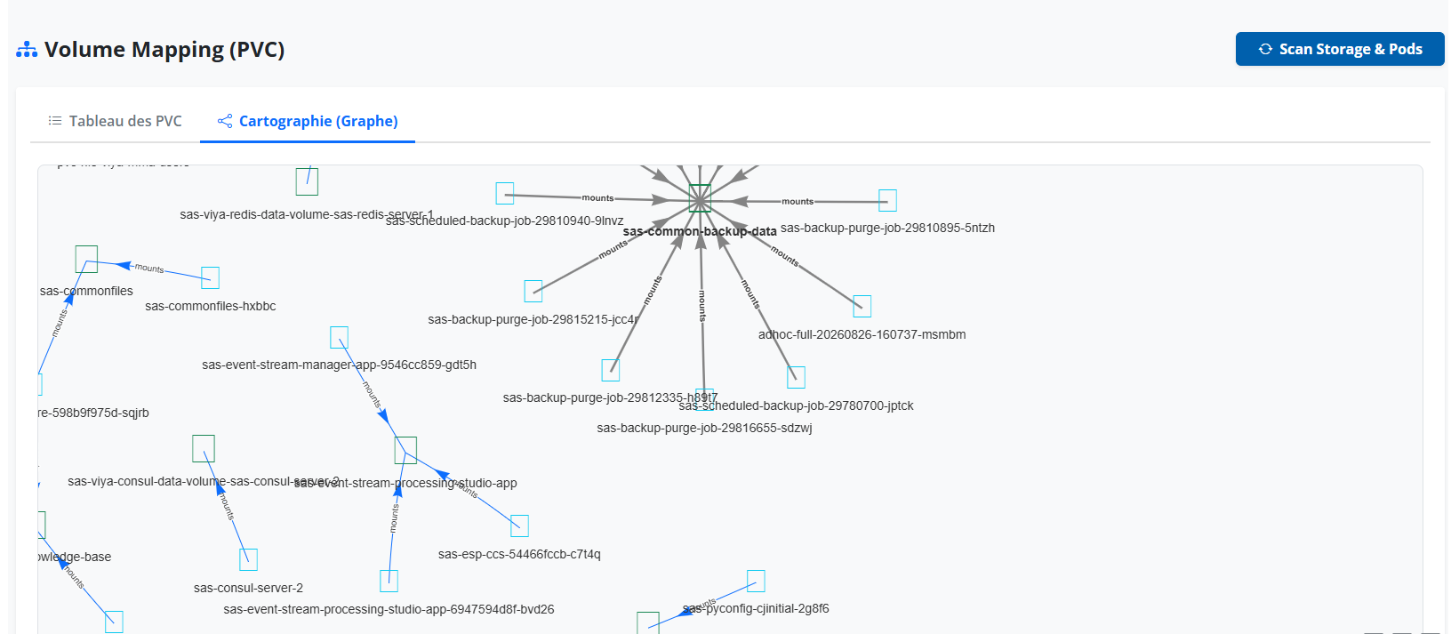The width and height of the screenshot is (1451, 634).
Task: Select the sas-scheduled-backup-job-29780700-jptck pod node
Action: pos(796,377)
